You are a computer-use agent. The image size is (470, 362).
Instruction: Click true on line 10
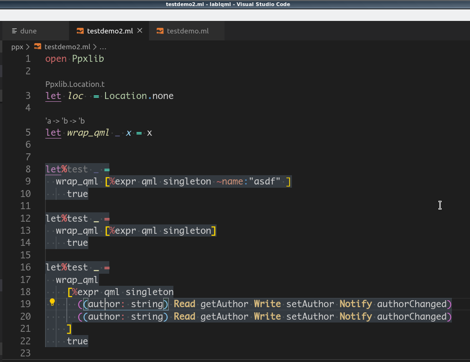[x=77, y=194]
